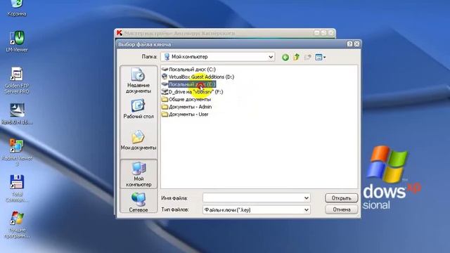The width and height of the screenshot is (450, 253).
Task: Click the green Back navigation arrow
Action: [285, 57]
